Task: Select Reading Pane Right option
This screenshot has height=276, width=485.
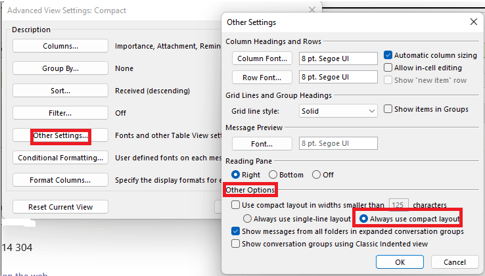Action: 235,175
